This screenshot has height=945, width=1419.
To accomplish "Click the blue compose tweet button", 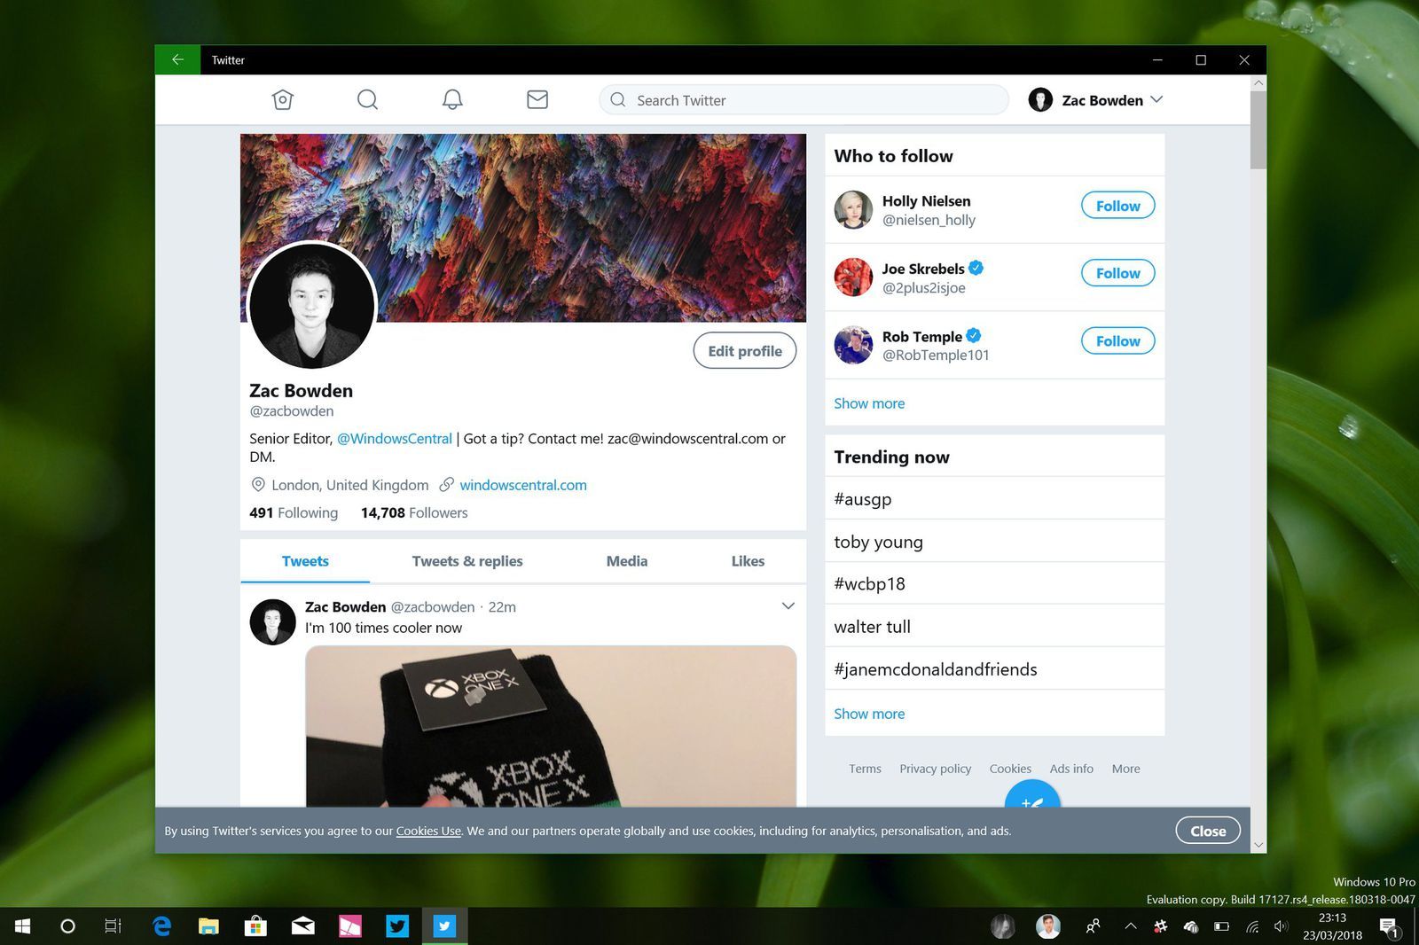I will tap(1031, 797).
